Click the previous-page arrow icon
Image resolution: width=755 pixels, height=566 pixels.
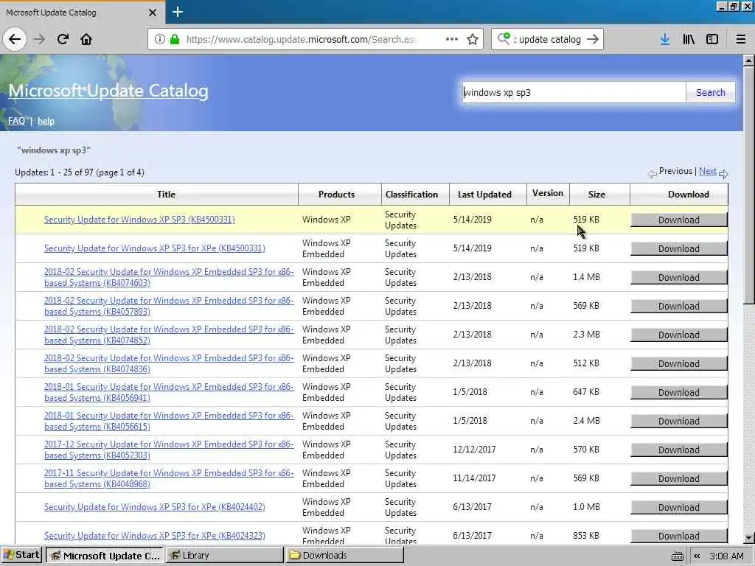pos(653,174)
